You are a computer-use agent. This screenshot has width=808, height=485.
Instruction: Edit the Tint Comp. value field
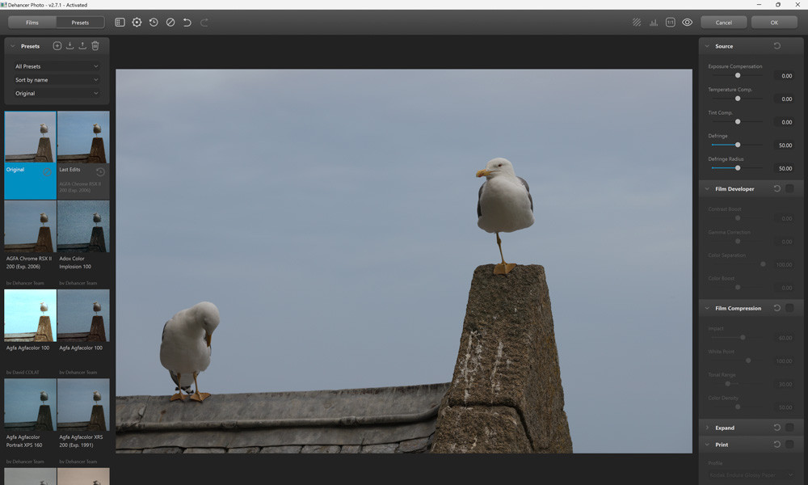tap(785, 122)
